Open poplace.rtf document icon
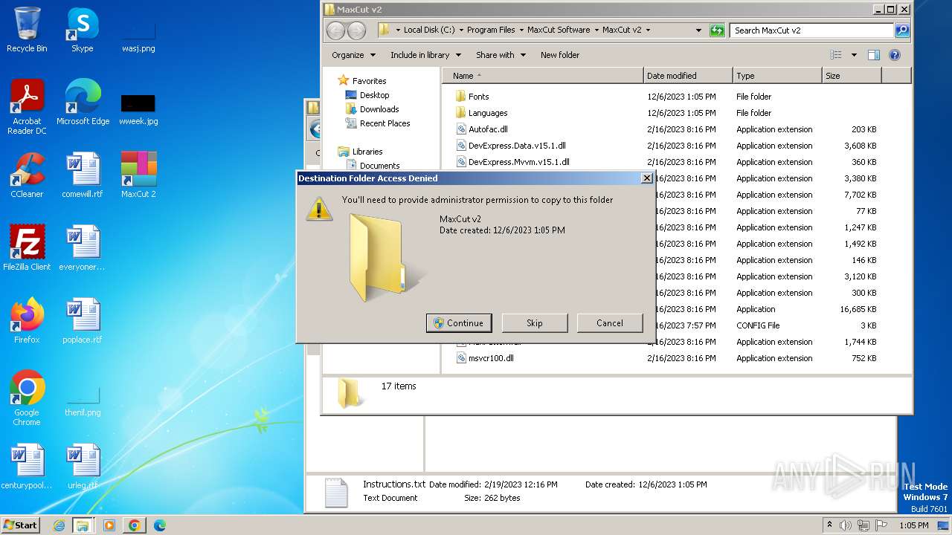The width and height of the screenshot is (952, 535). tap(83, 321)
